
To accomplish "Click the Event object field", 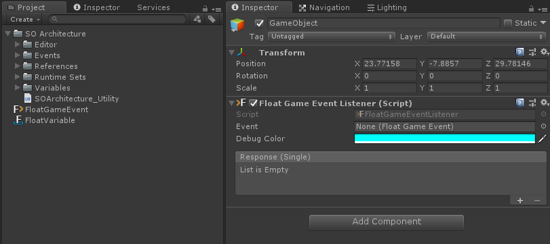I will (445, 126).
